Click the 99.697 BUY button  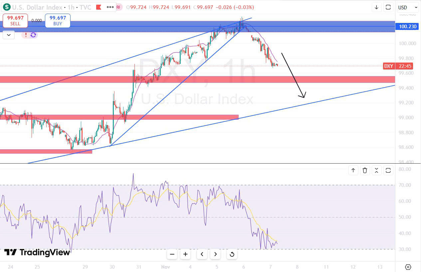(x=58, y=21)
